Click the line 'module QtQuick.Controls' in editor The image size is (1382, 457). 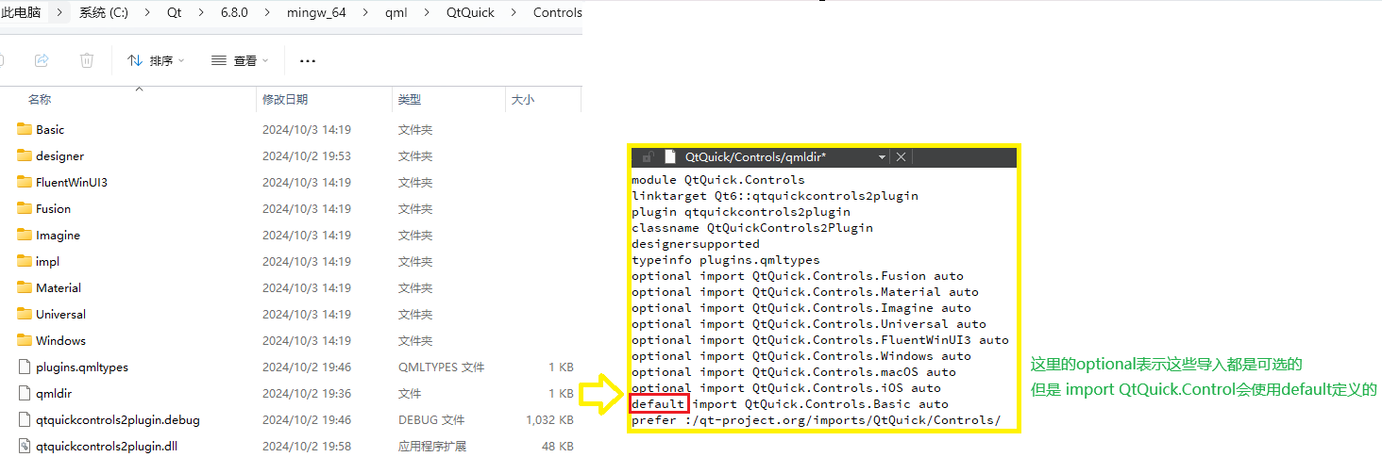(718, 180)
